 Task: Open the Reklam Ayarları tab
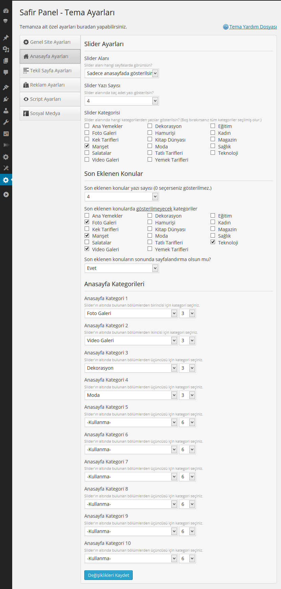pyautogui.click(x=50, y=85)
